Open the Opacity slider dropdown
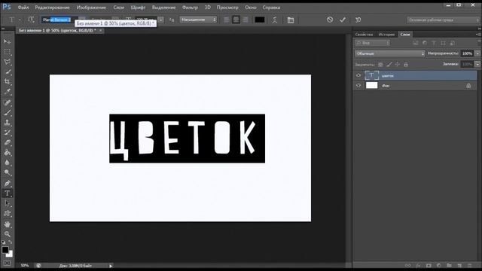482x271 pixels. point(477,53)
